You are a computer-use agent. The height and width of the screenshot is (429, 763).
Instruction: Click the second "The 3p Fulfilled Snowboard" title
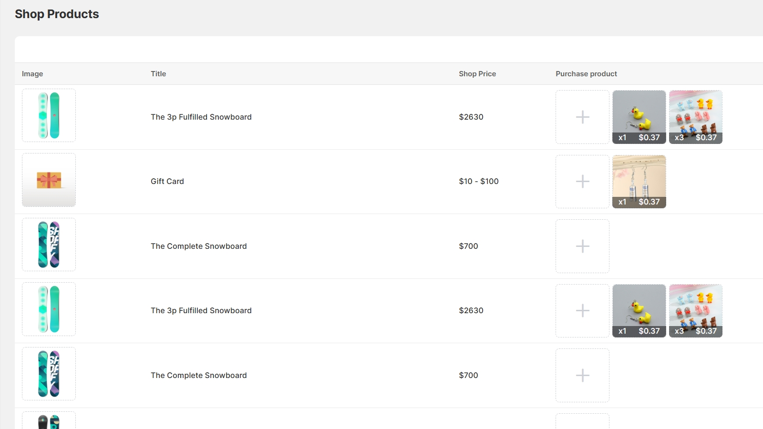coord(201,310)
